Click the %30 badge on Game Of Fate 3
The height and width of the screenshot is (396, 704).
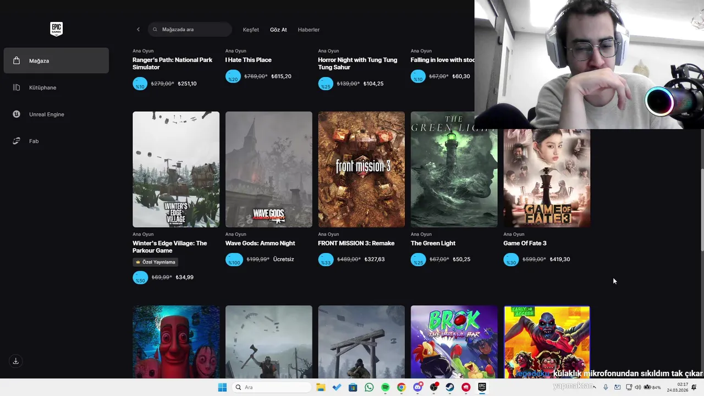point(511,260)
